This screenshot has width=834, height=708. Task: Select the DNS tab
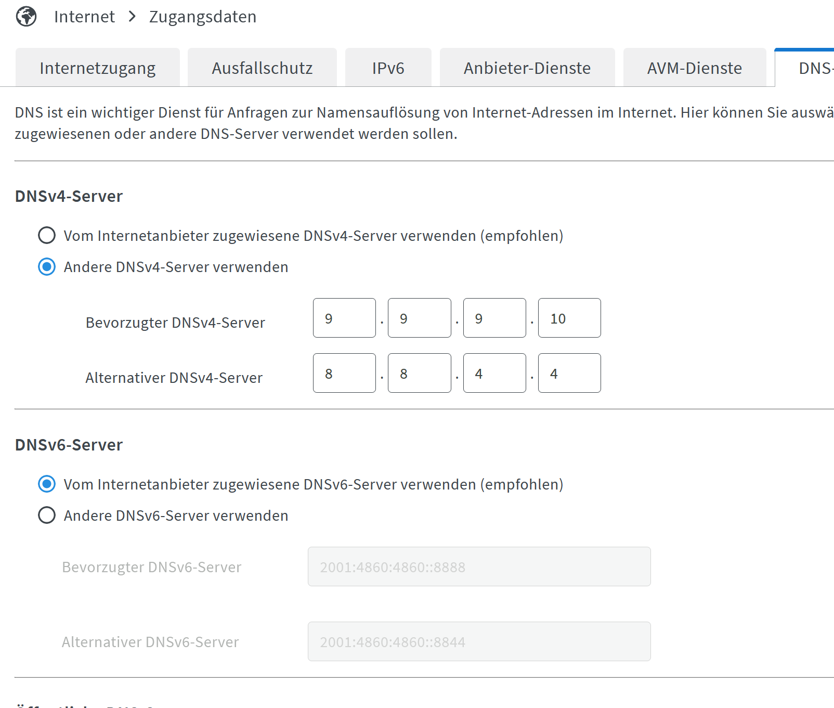tap(805, 68)
